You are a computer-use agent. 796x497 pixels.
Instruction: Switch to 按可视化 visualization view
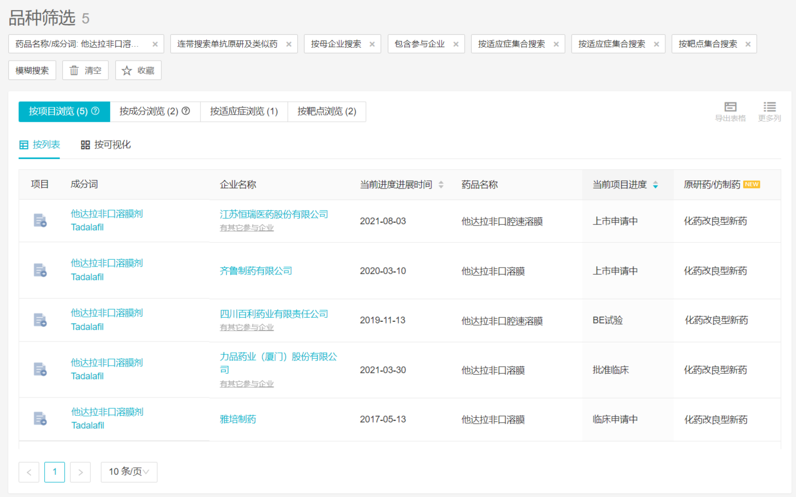click(106, 145)
